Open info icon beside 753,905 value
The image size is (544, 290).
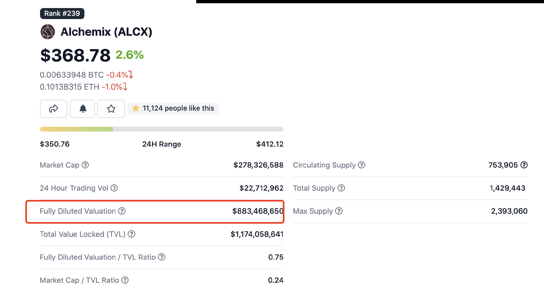pyautogui.click(x=524, y=165)
